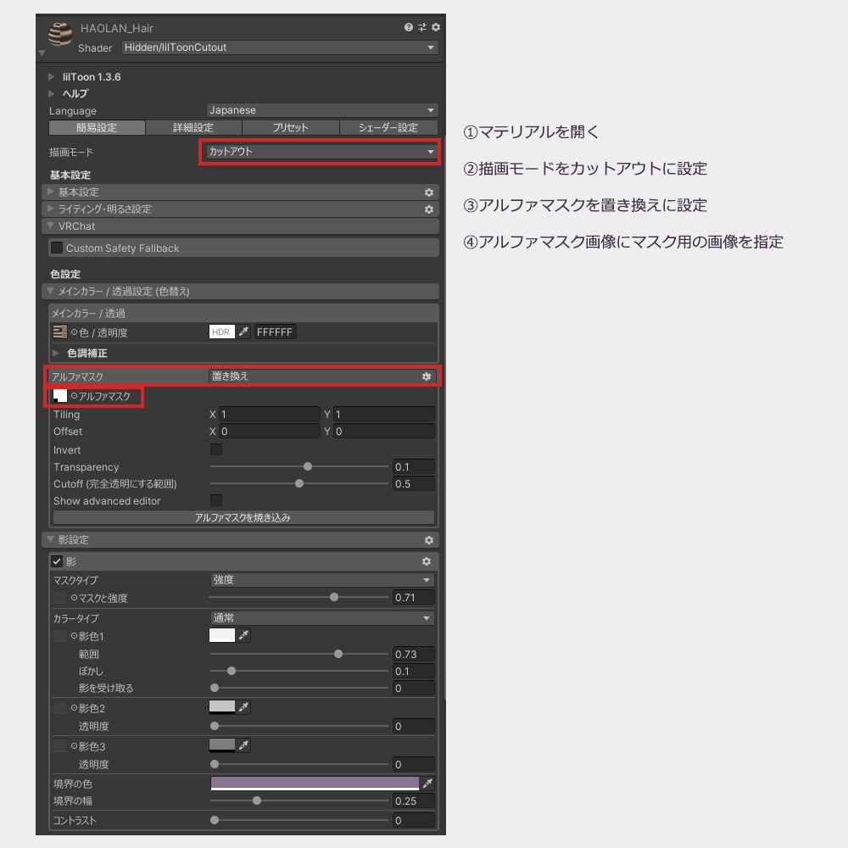Screen dimensions: 848x848
Task: Click eyedropper next to 境界の色 swatch
Action: point(427,783)
